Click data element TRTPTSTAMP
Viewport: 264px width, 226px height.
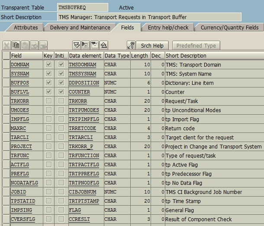[x=84, y=201]
